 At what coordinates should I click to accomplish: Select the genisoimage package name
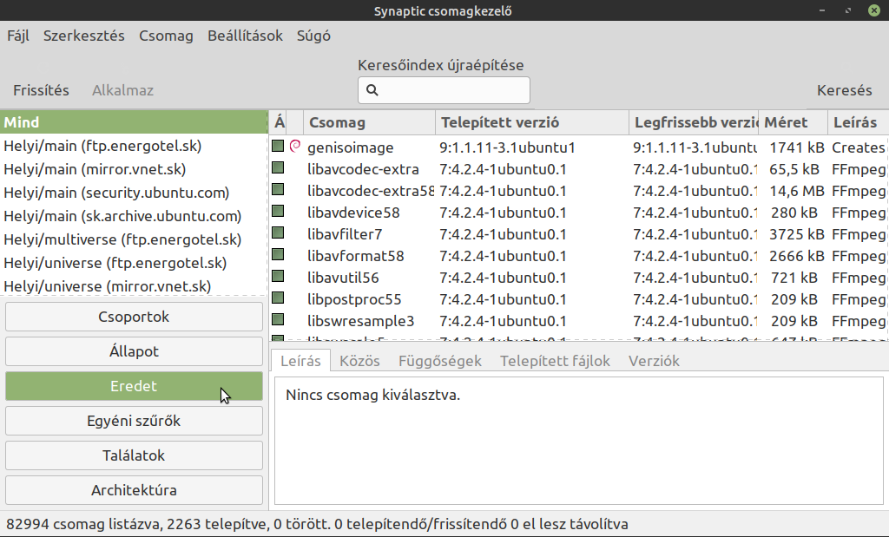pyautogui.click(x=351, y=147)
